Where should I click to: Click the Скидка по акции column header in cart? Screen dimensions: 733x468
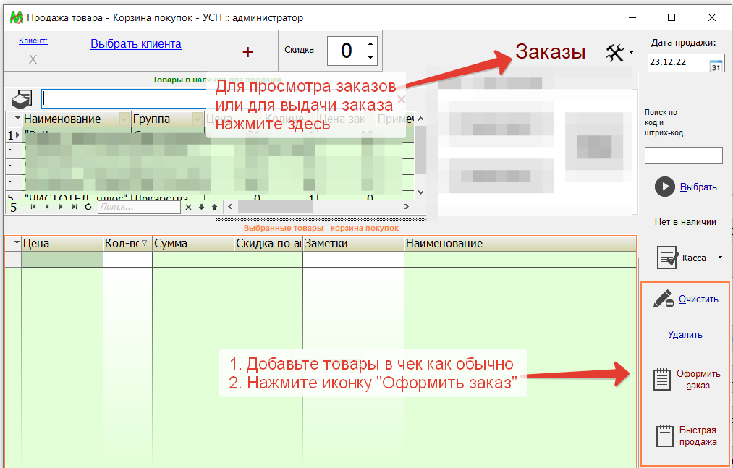point(268,244)
